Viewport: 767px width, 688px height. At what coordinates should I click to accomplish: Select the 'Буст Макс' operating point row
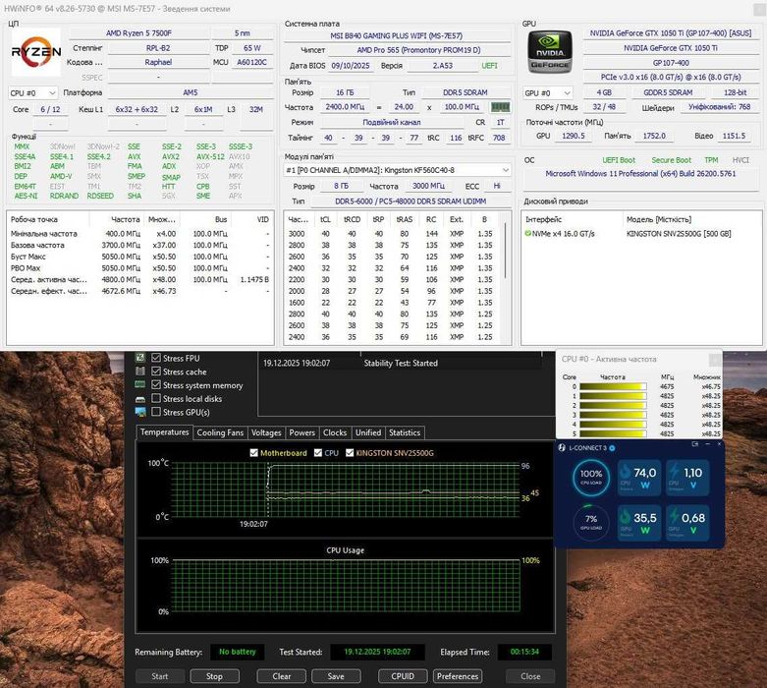[139, 257]
